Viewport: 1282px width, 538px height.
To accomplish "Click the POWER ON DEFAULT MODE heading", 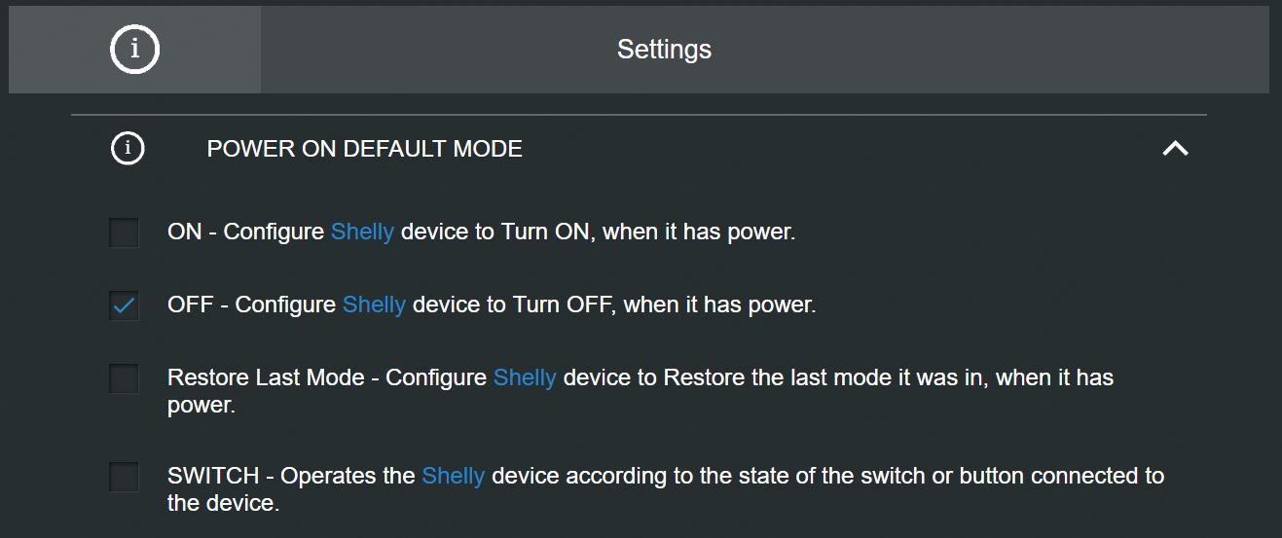I will [365, 149].
